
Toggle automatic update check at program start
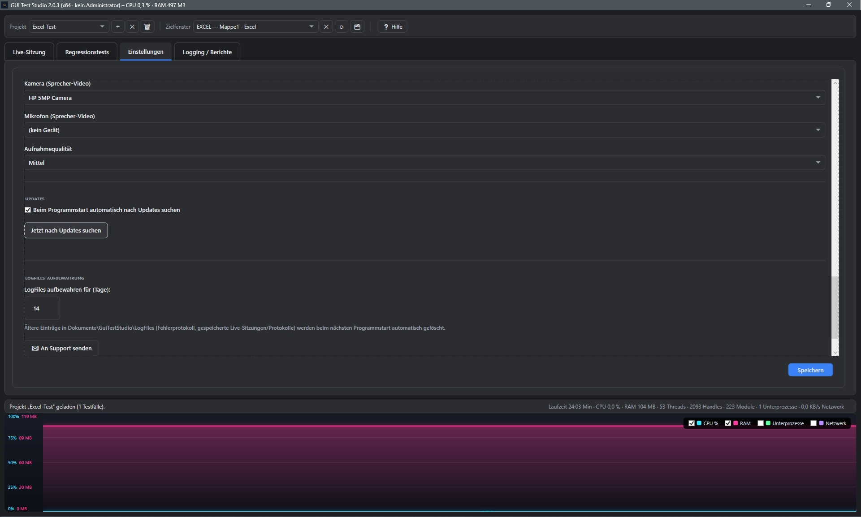28,210
